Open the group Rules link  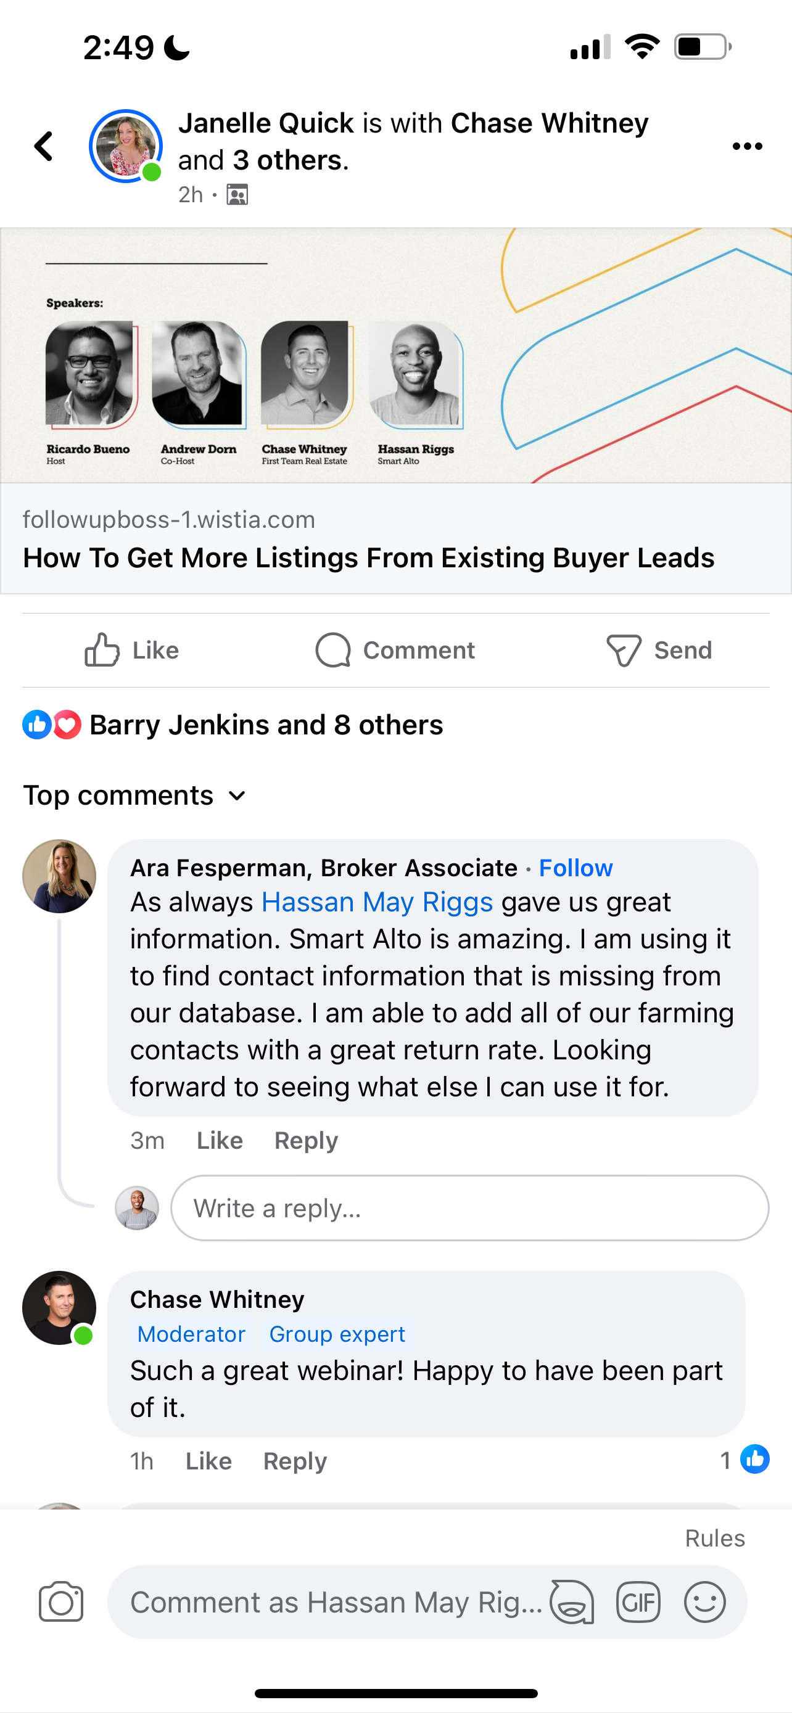click(x=714, y=1538)
